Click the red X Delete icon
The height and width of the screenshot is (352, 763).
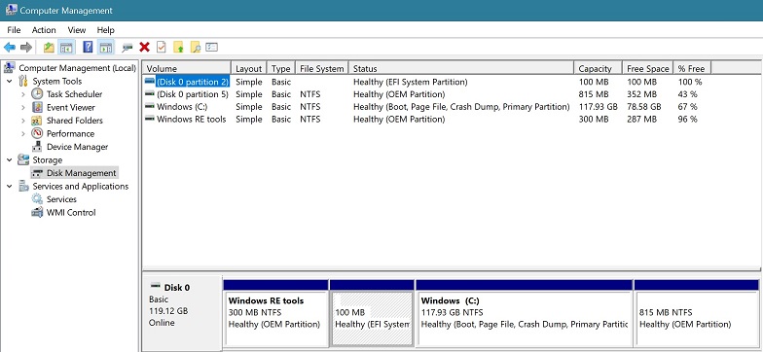(x=144, y=47)
